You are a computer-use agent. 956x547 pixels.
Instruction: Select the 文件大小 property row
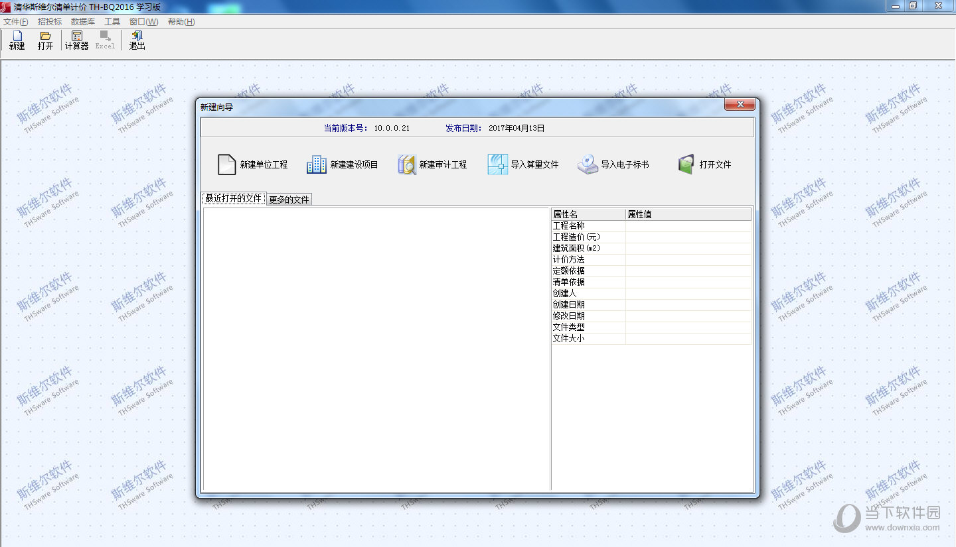(x=651, y=338)
